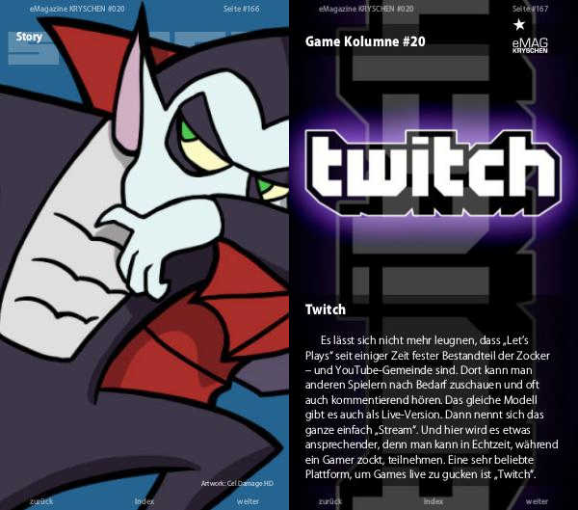Go zurück on the Twitch page
The height and width of the screenshot is (510, 578).
pos(330,501)
